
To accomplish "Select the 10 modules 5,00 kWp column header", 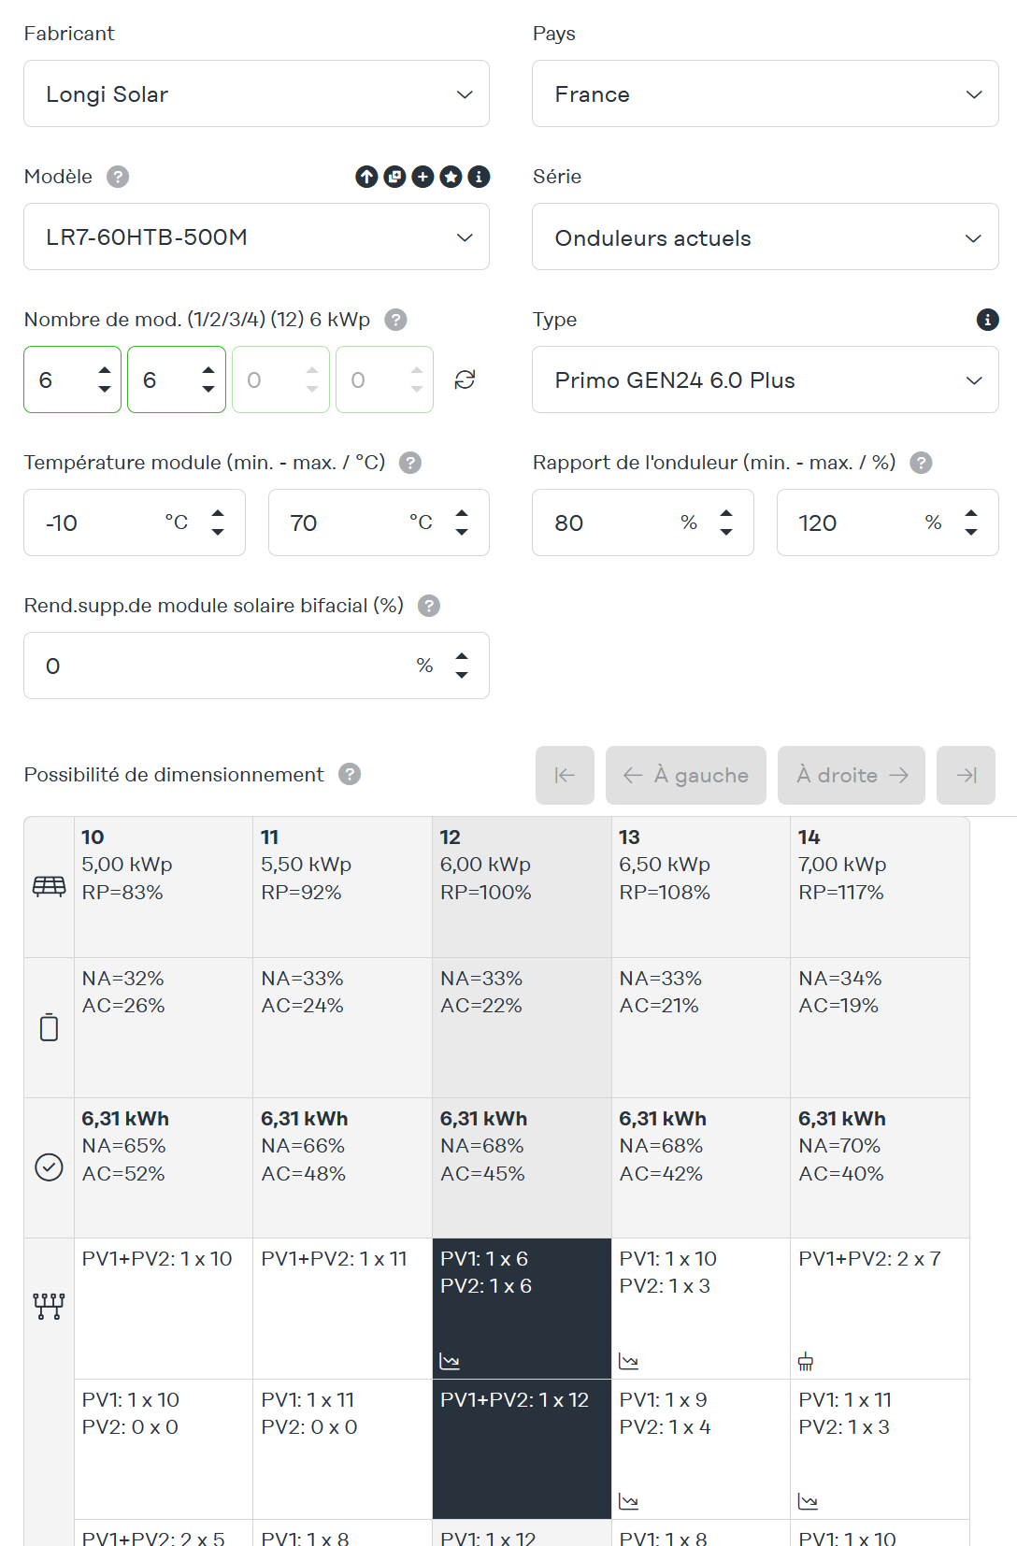I will click(164, 887).
